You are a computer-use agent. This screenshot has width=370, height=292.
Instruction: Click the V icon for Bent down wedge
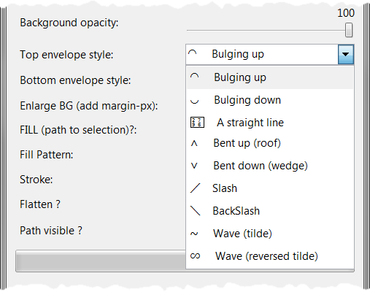tap(194, 166)
